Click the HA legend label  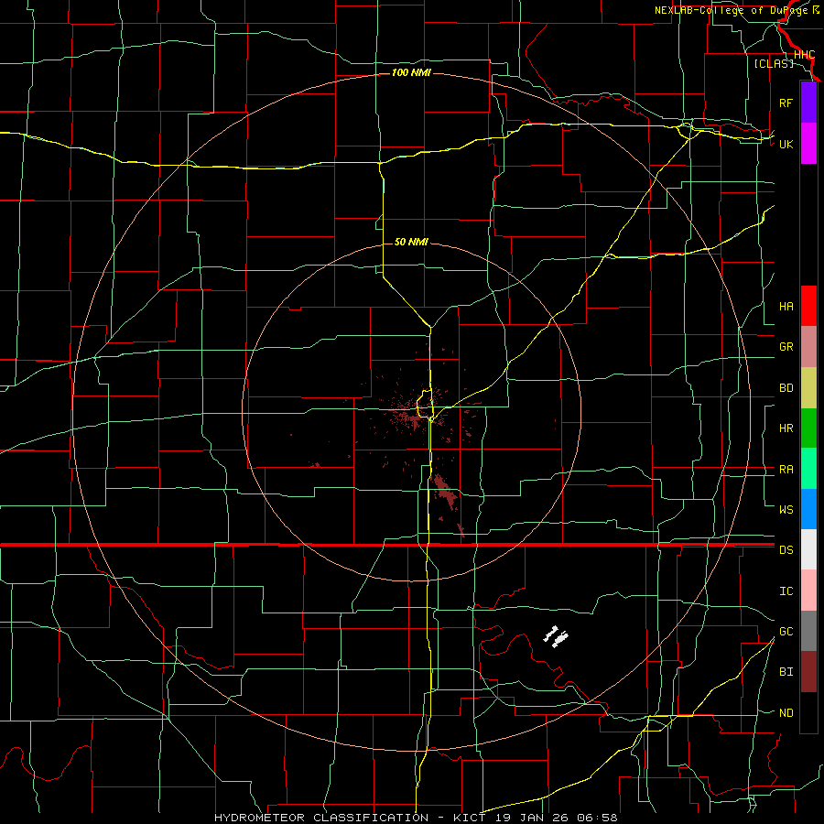tap(786, 307)
